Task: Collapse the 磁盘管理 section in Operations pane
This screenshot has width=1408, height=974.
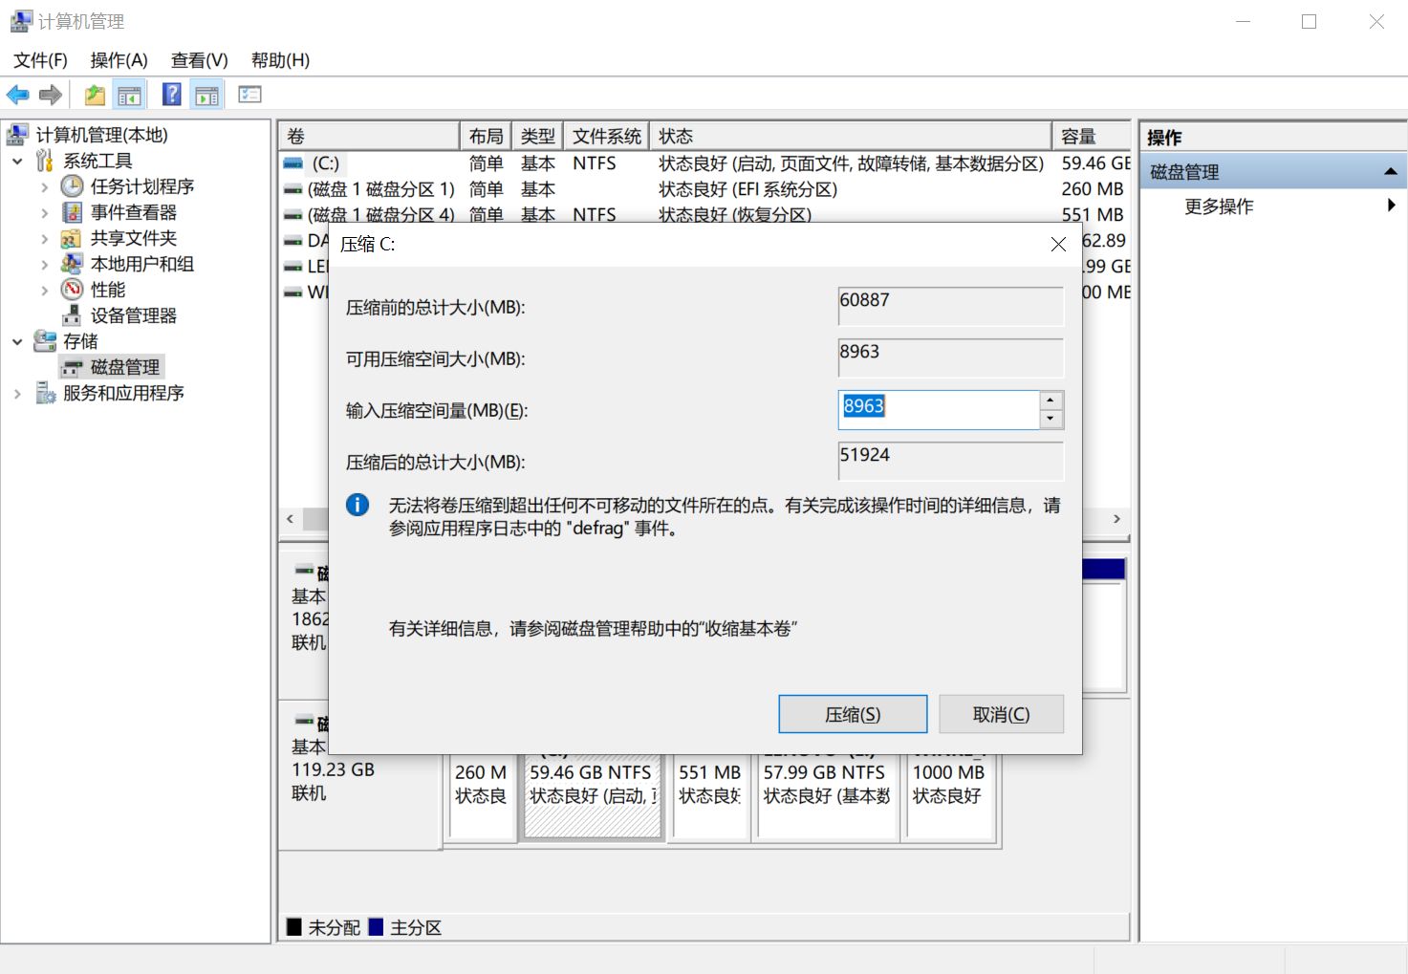Action: pos(1391,171)
